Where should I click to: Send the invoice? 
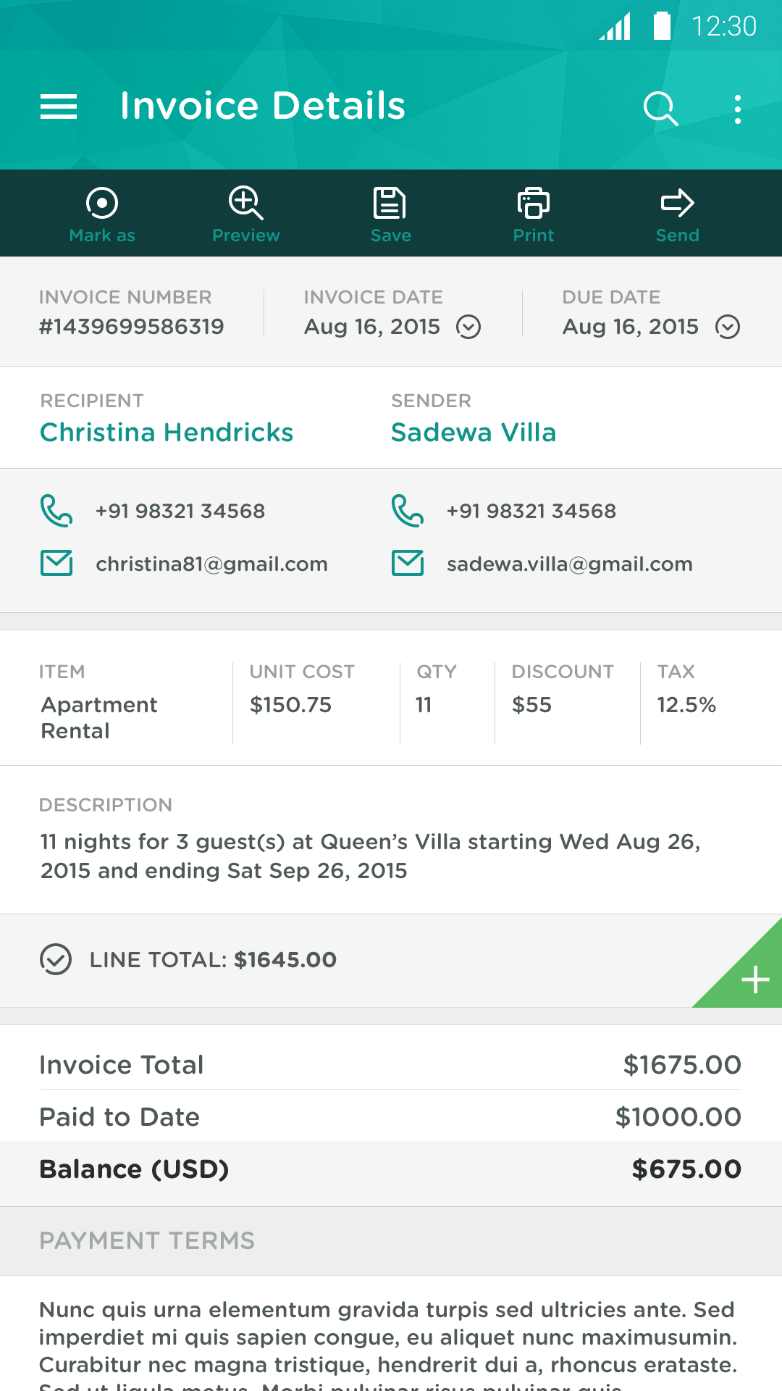click(678, 215)
